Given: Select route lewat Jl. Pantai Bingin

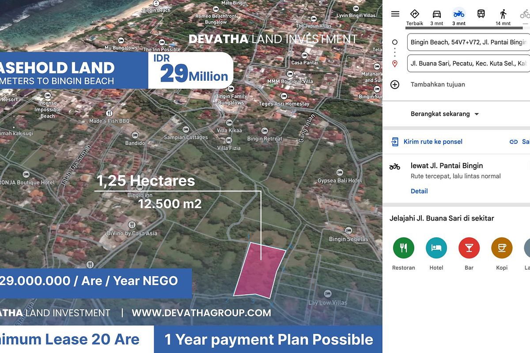Looking at the screenshot, I should pyautogui.click(x=446, y=166).
